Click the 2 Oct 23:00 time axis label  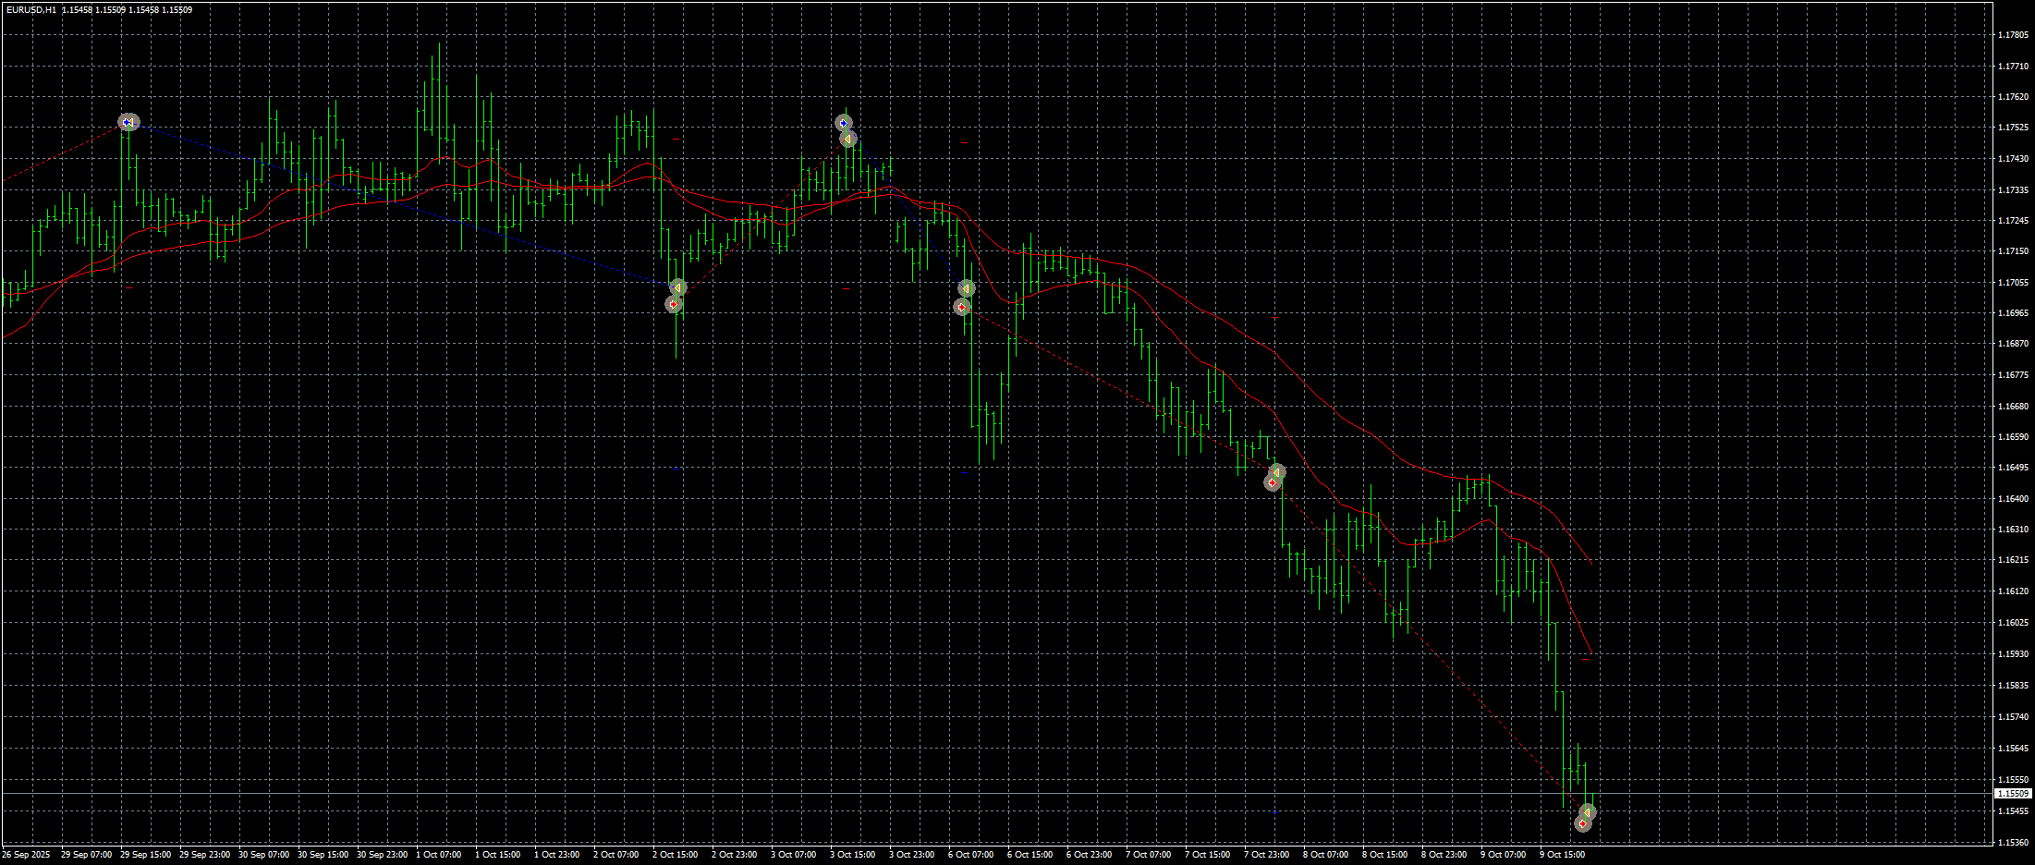[735, 855]
